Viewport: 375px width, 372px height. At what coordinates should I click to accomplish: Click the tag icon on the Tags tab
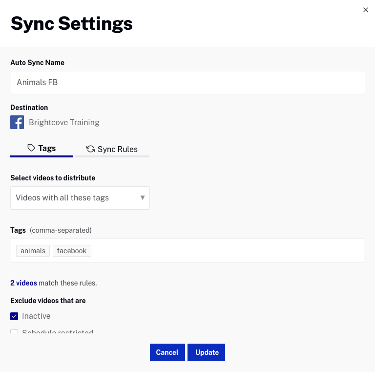31,148
